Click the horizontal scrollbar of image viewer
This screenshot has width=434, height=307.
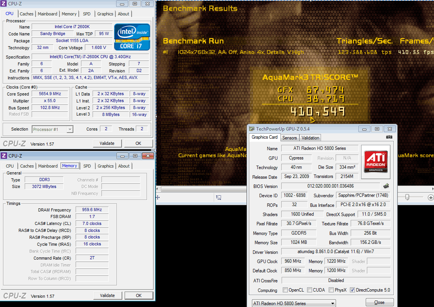pos(203,189)
